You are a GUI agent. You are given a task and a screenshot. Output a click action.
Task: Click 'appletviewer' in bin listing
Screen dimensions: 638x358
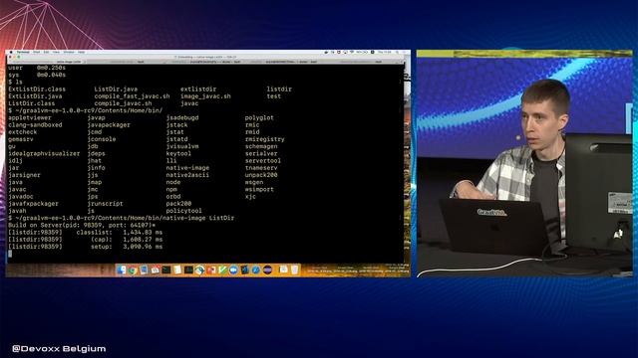(x=30, y=118)
